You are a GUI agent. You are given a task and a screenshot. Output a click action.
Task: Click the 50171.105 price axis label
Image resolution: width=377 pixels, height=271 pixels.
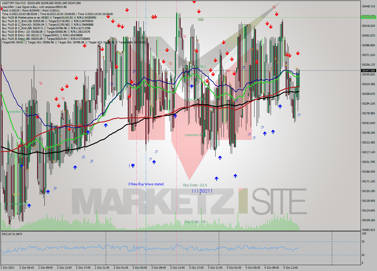coord(369,181)
